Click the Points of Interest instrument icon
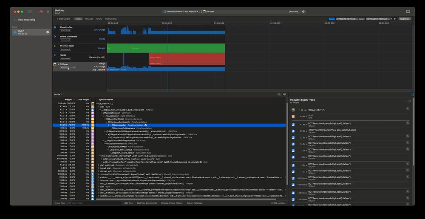 coord(55,36)
